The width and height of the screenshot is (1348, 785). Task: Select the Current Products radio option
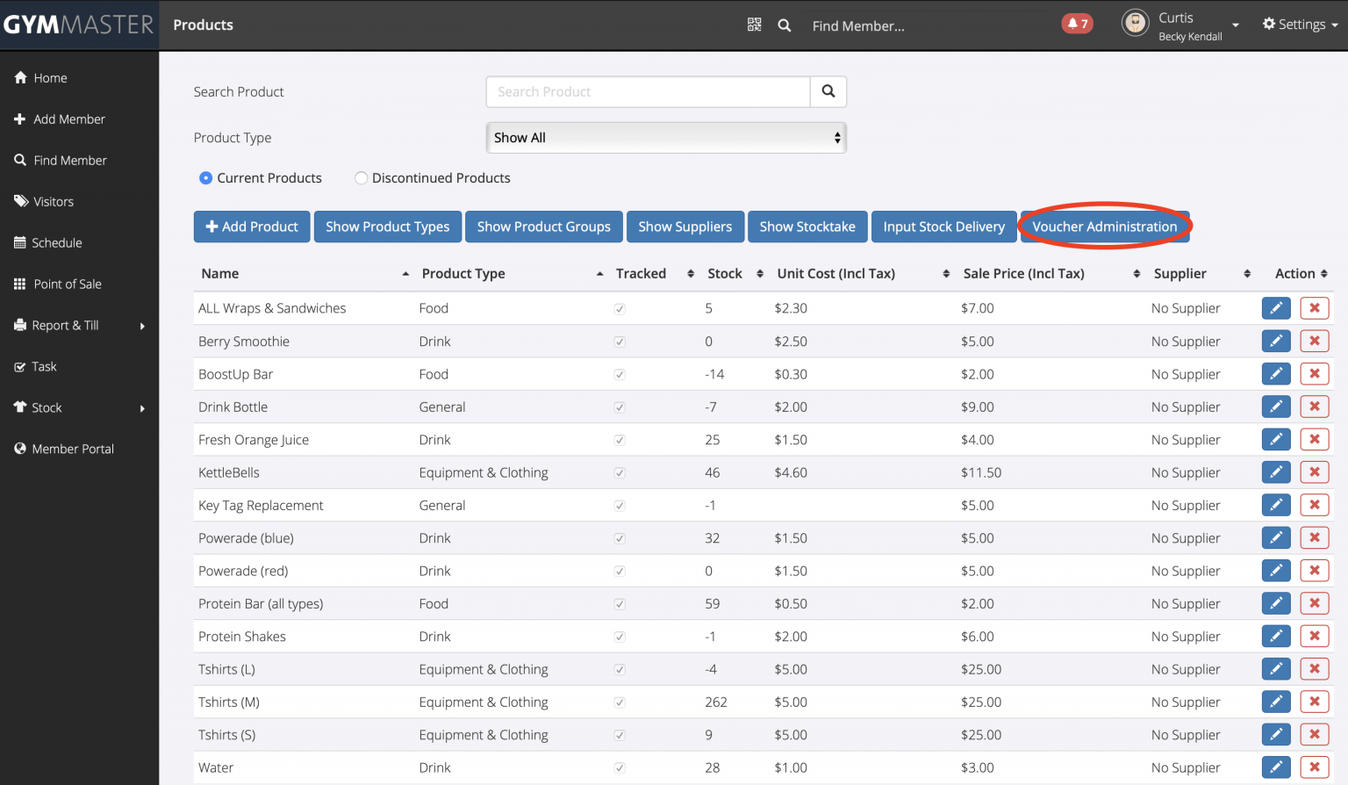point(206,178)
